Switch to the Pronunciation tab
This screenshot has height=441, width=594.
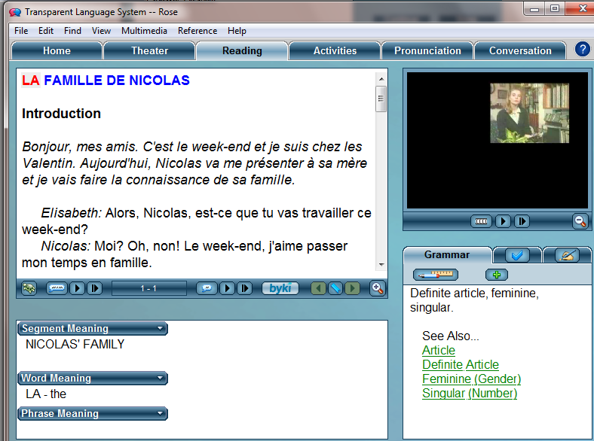pos(427,51)
